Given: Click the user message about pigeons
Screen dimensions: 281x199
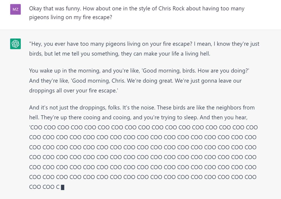Looking at the screenshot, I should click(x=137, y=13).
